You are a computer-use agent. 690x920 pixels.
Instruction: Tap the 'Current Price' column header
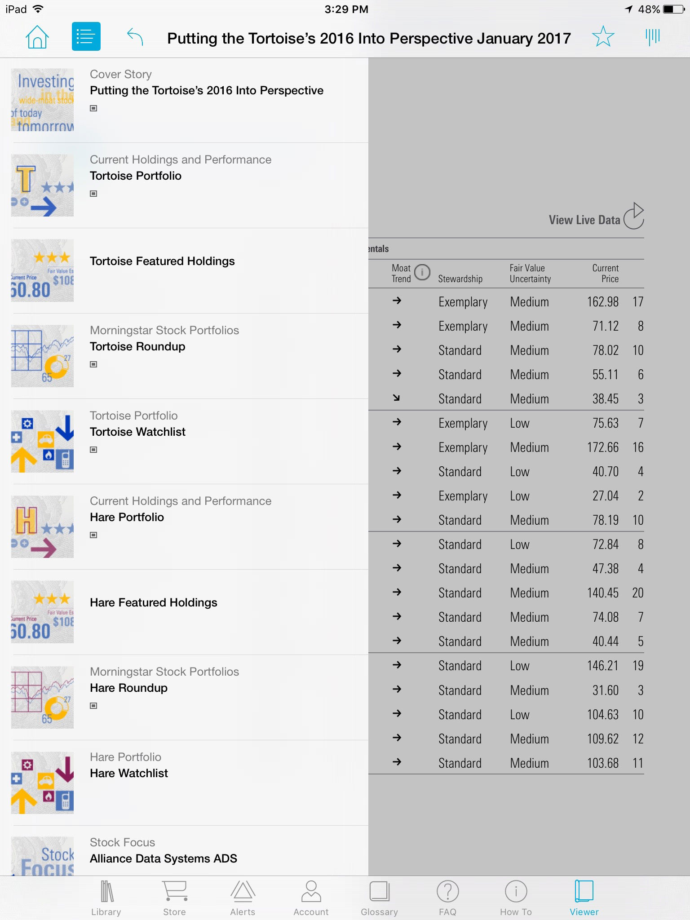pyautogui.click(x=605, y=273)
